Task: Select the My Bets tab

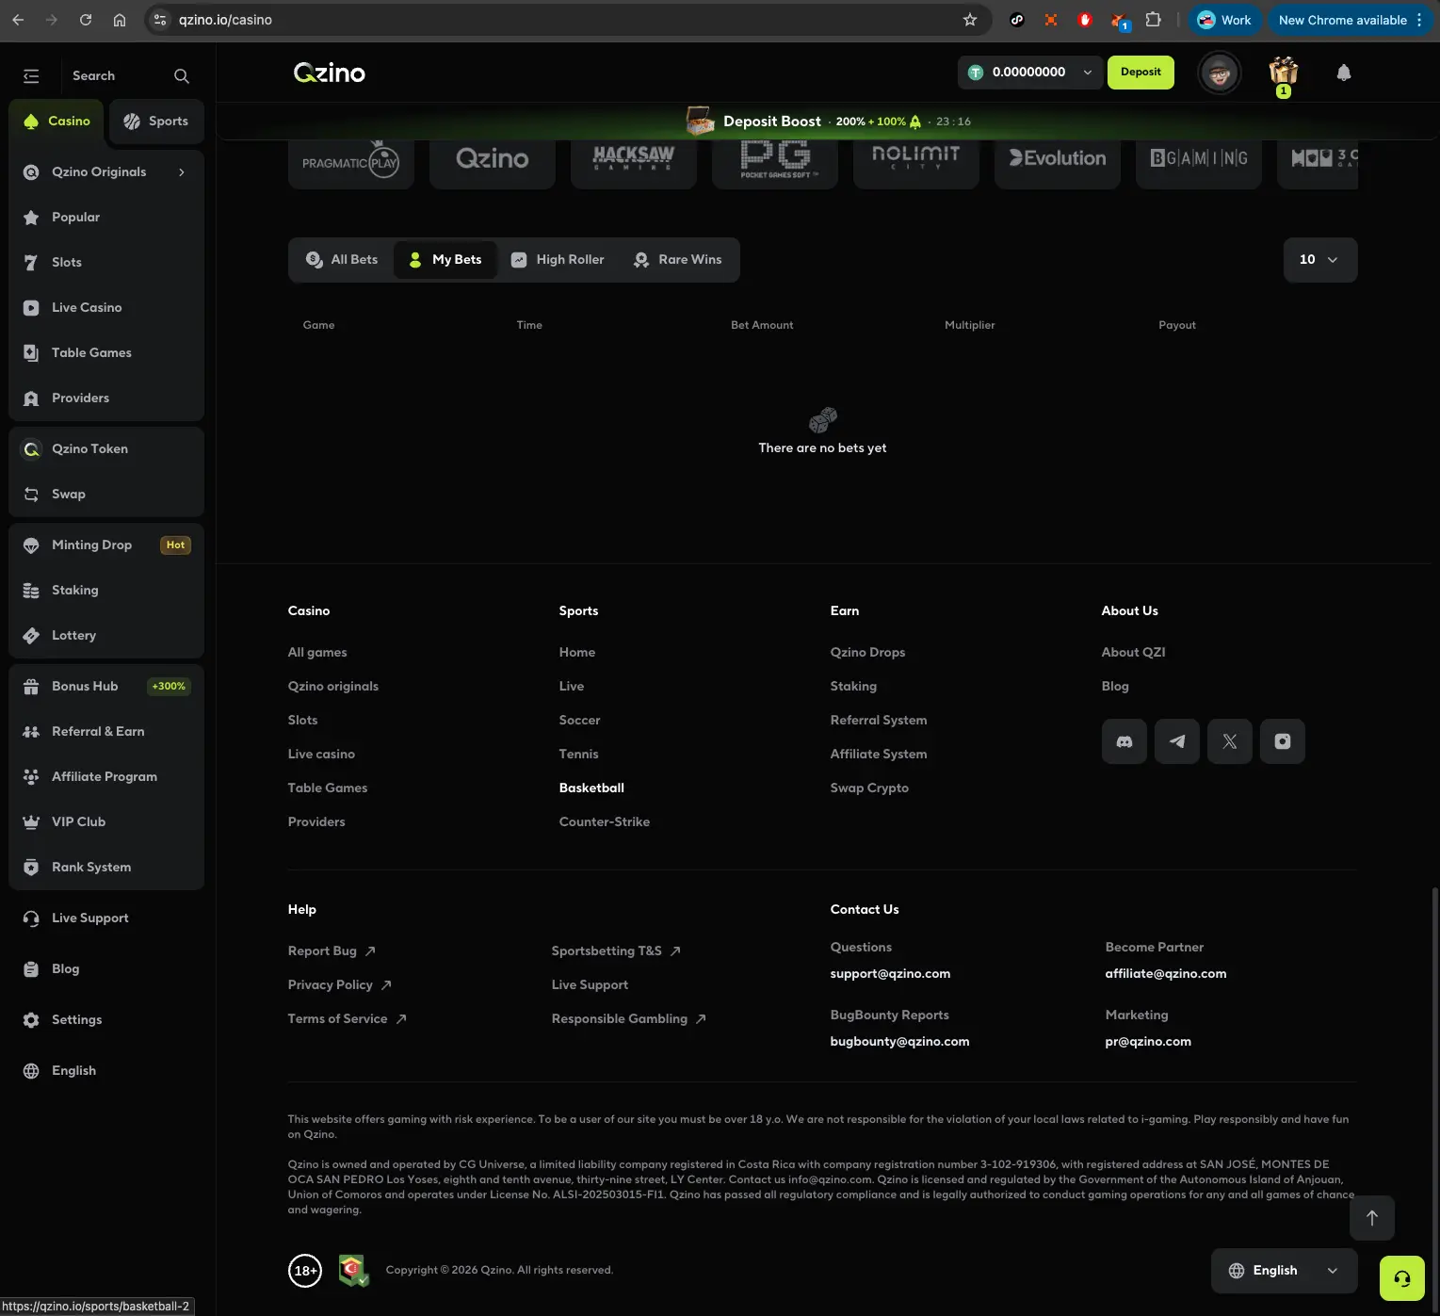Action: (445, 260)
